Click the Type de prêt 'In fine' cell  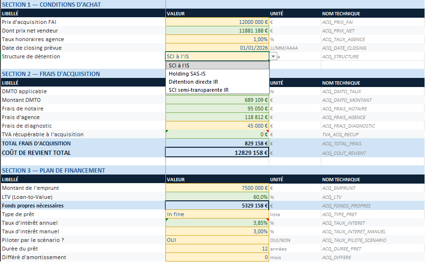(217, 214)
